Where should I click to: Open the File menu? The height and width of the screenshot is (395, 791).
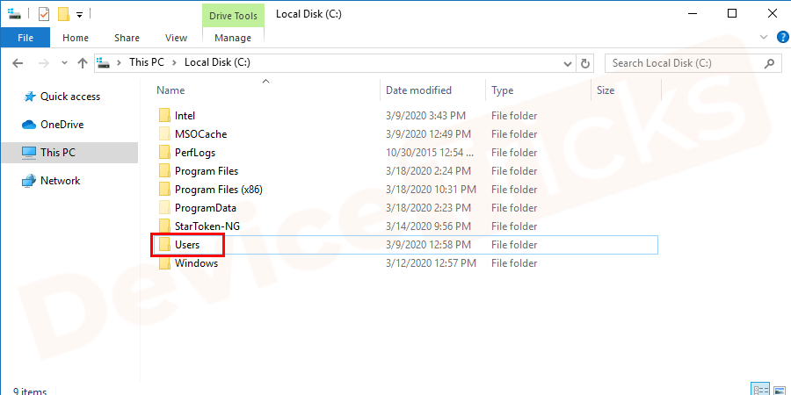[x=25, y=38]
